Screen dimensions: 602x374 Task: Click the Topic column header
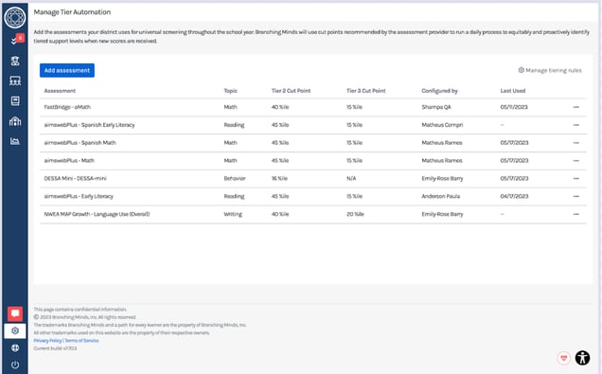pos(230,91)
